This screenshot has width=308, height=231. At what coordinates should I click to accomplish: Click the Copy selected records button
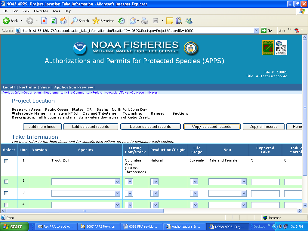pyautogui.click(x=212, y=127)
